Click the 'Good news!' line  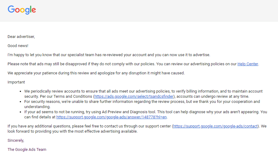click(18, 46)
